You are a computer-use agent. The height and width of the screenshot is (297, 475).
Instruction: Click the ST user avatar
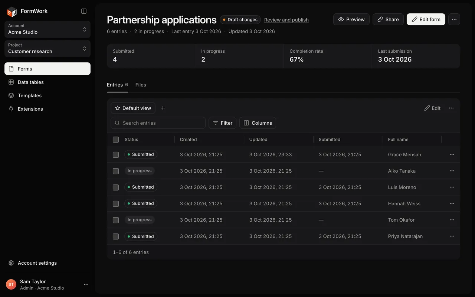(x=11, y=284)
